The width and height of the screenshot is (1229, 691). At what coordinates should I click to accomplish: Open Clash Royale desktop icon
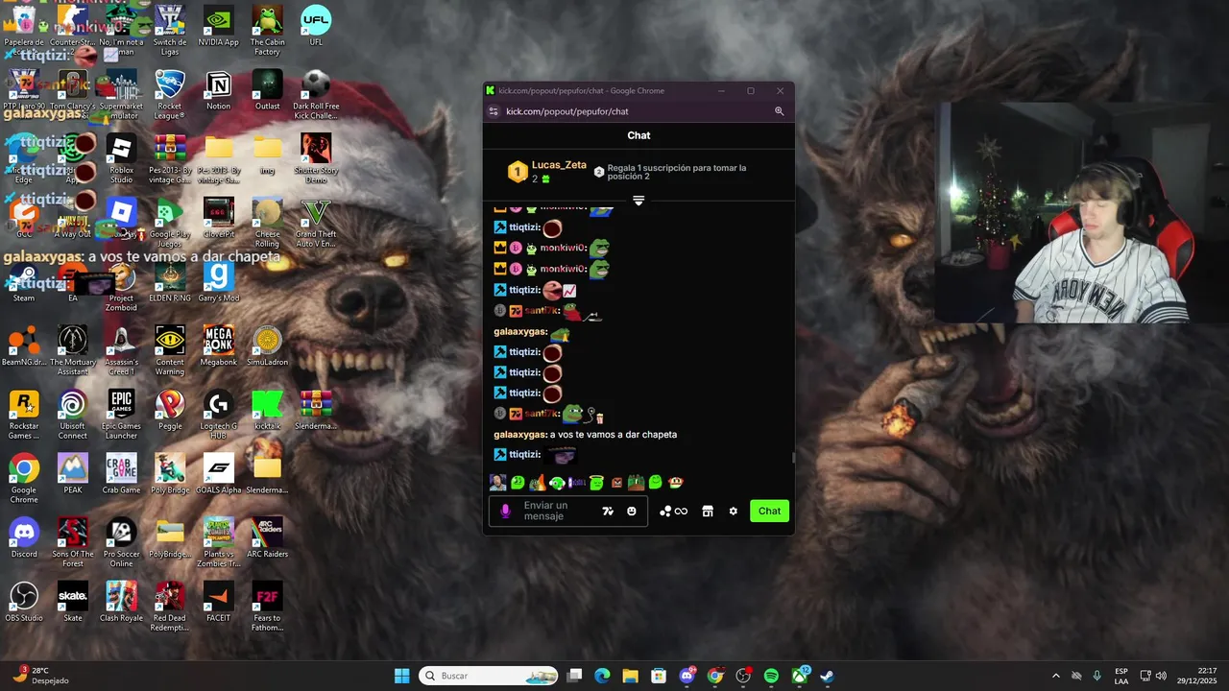[121, 603]
